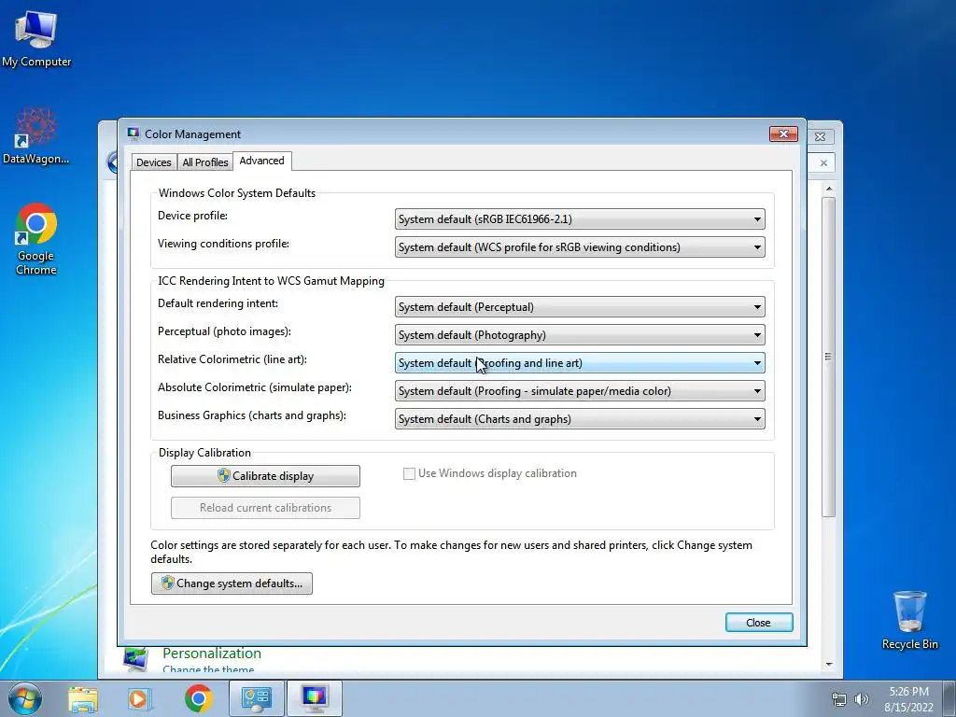The height and width of the screenshot is (717, 956).
Task: Launch Windows Media Player from the taskbar
Action: click(x=140, y=698)
